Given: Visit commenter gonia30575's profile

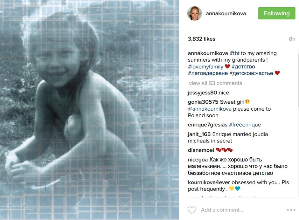Looking at the screenshot, I should point(203,102).
